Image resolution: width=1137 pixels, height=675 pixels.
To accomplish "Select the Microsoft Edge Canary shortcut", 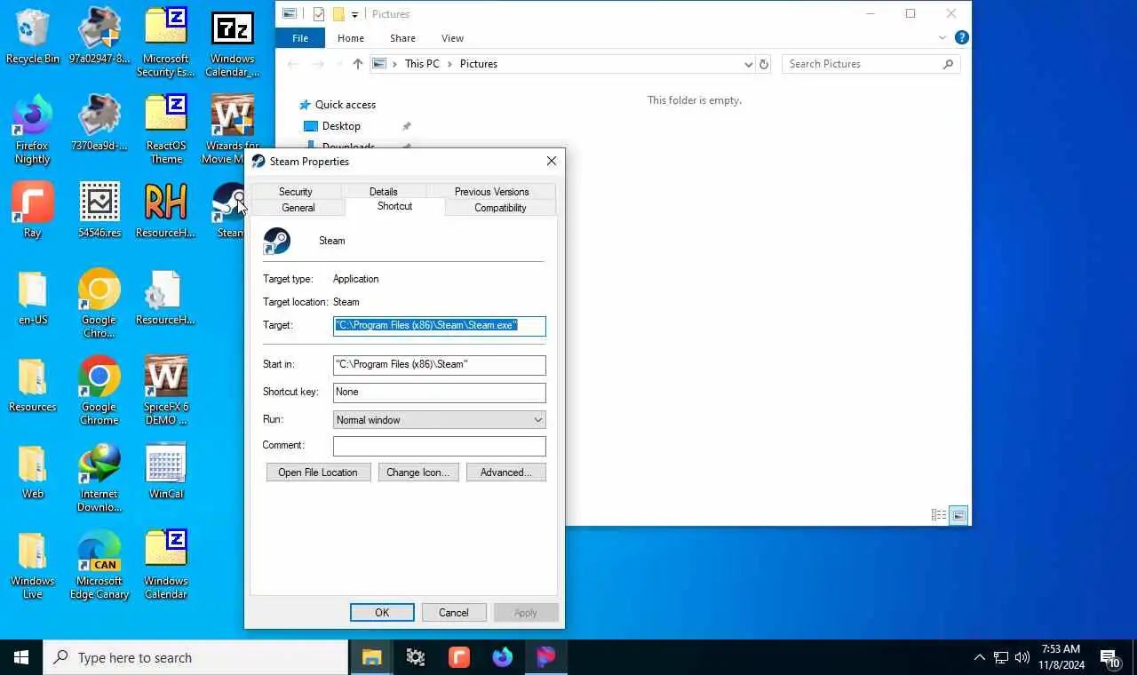I will (x=99, y=565).
